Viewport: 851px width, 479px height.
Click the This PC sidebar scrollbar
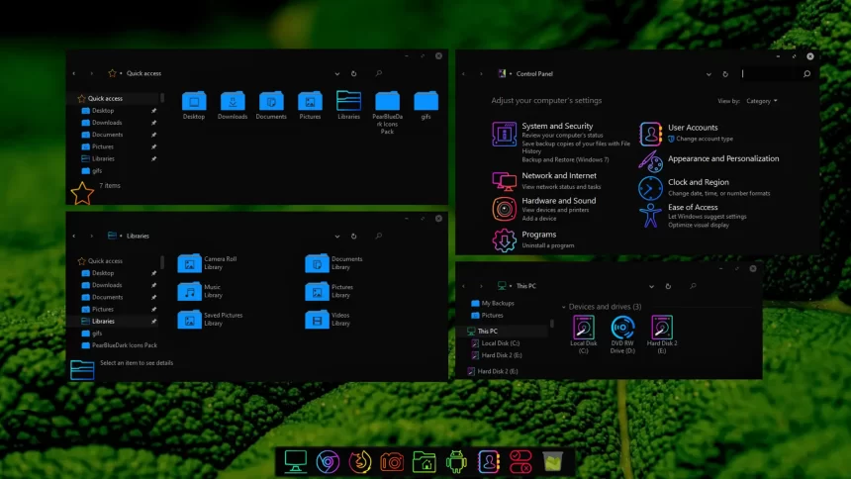(552, 324)
